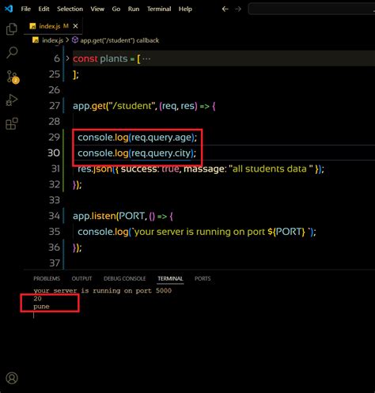Click the terminal output 'pune'
The height and width of the screenshot is (393, 375).
[41, 307]
